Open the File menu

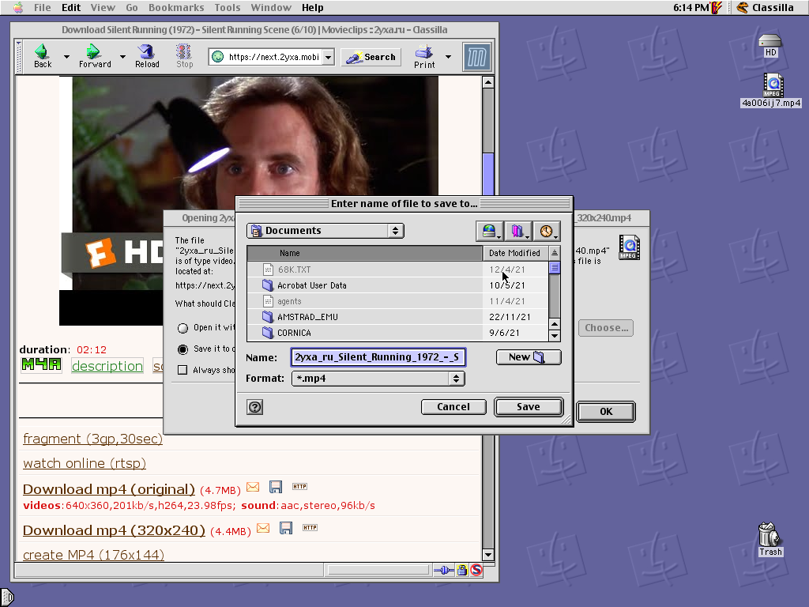43,7
